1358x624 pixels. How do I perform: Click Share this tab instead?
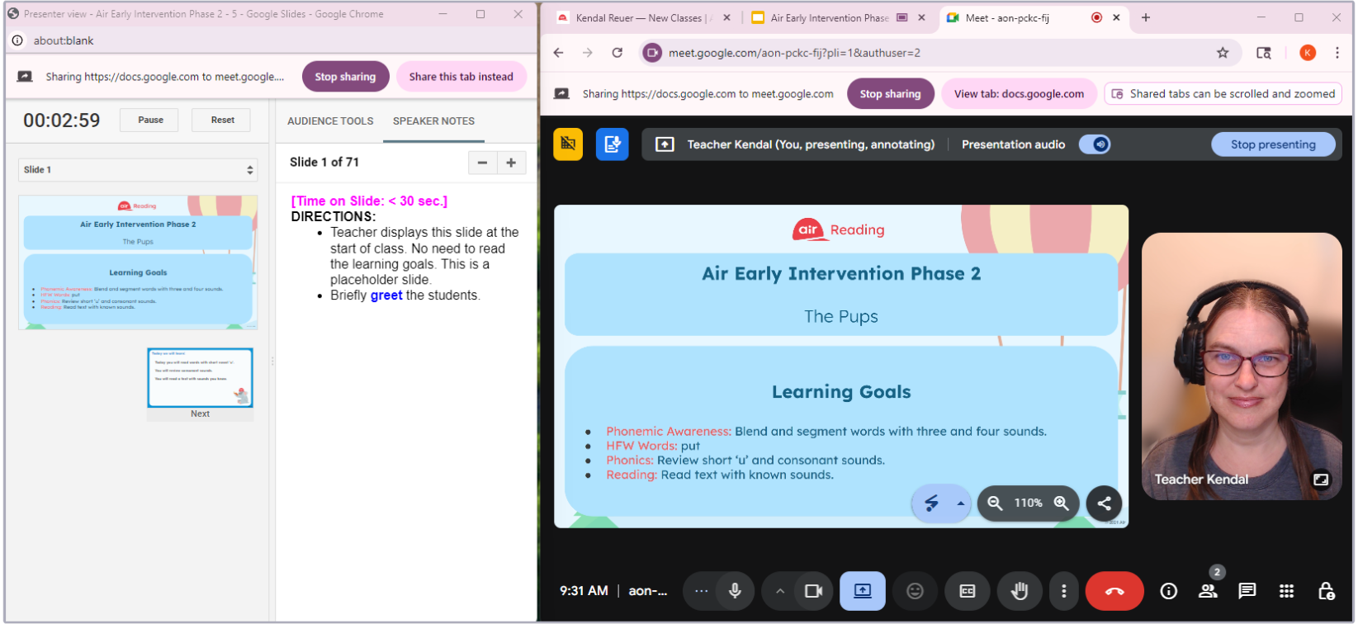click(461, 77)
